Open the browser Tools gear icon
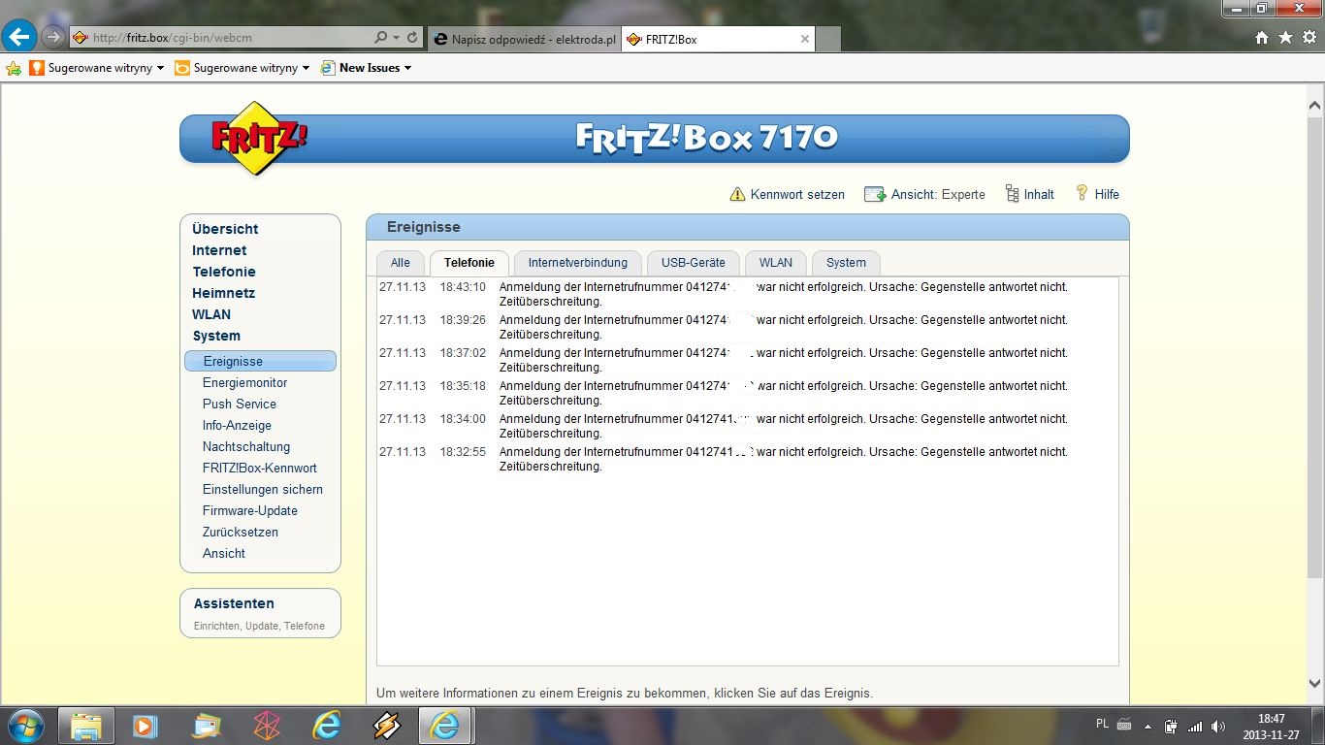The height and width of the screenshot is (745, 1325). click(1308, 38)
